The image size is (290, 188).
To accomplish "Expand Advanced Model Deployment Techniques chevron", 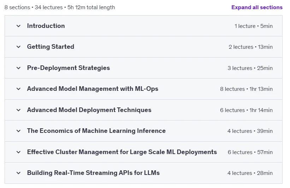I will tap(18, 110).
